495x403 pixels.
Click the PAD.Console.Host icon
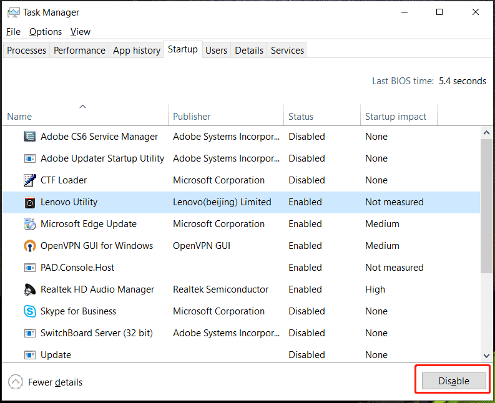pos(30,268)
